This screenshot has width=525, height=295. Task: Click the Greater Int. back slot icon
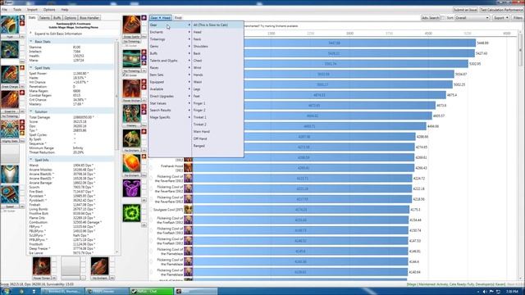tap(10, 99)
